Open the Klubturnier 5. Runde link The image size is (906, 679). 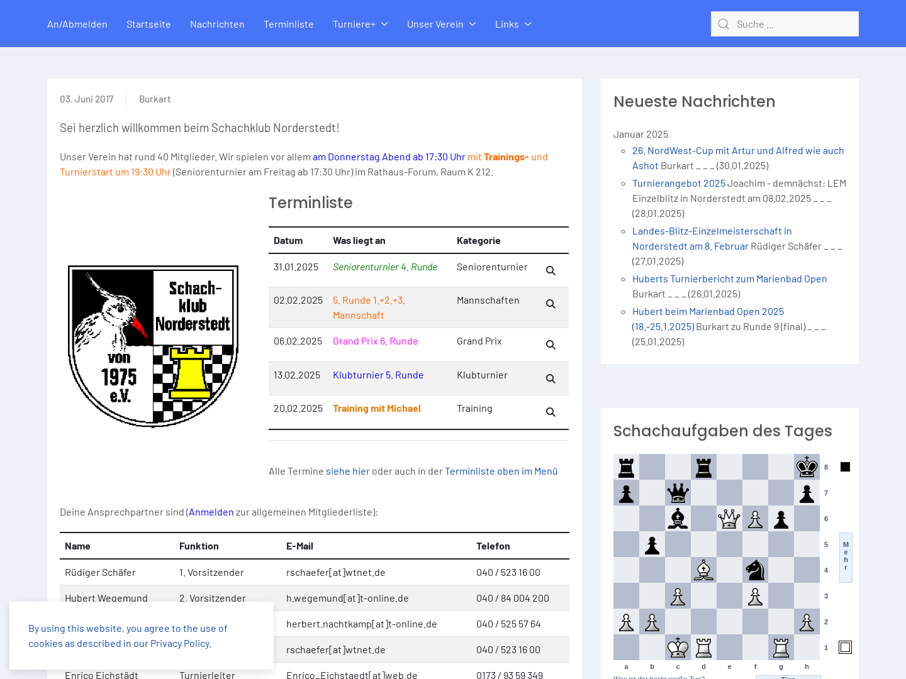(378, 375)
